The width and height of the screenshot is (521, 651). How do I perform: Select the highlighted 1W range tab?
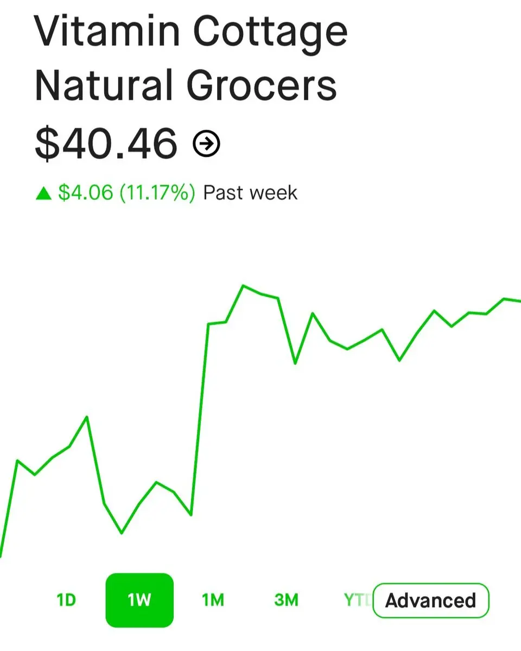pyautogui.click(x=139, y=600)
